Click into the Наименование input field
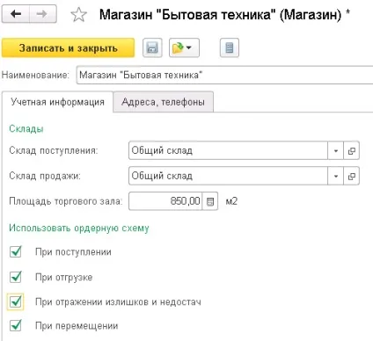 (x=224, y=75)
